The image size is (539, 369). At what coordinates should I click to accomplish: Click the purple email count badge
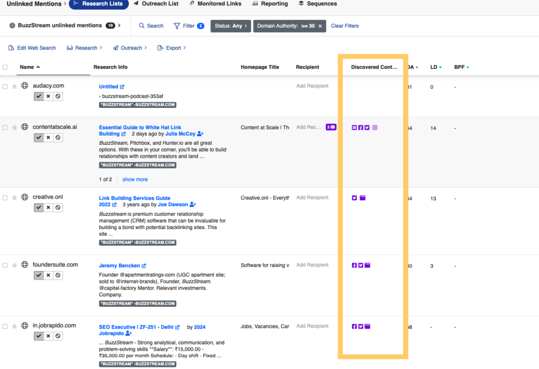coord(331,127)
